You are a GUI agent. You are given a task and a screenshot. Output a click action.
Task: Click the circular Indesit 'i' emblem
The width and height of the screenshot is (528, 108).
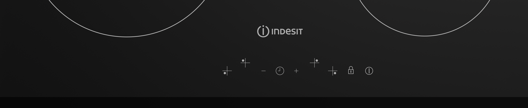coord(263,31)
